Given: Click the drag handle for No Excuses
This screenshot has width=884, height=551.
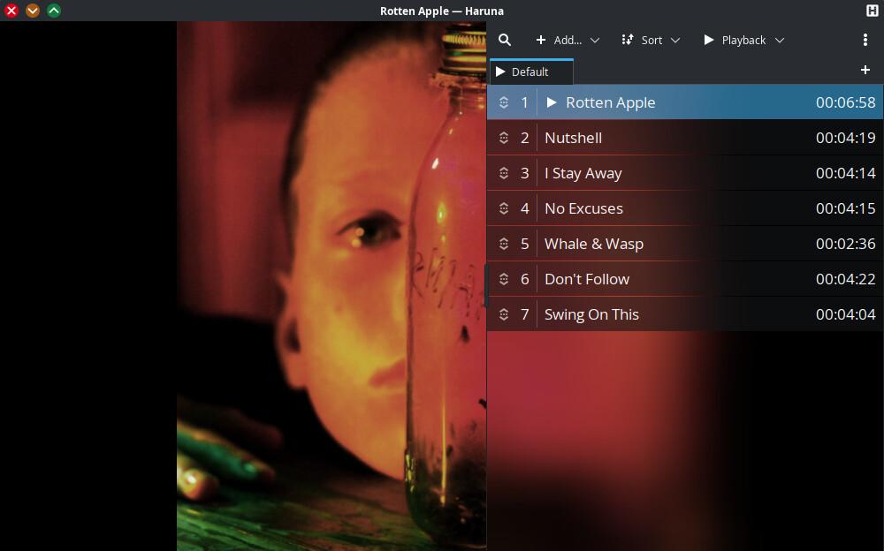Looking at the screenshot, I should coord(504,208).
